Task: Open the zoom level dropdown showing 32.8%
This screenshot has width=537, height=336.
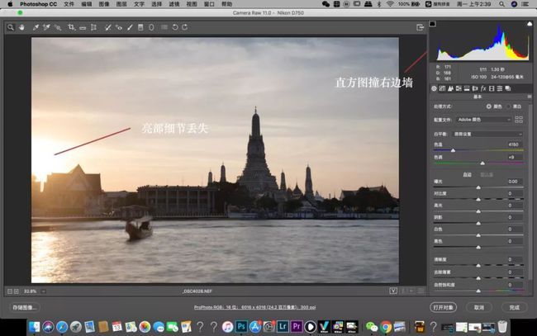Action: [33, 291]
